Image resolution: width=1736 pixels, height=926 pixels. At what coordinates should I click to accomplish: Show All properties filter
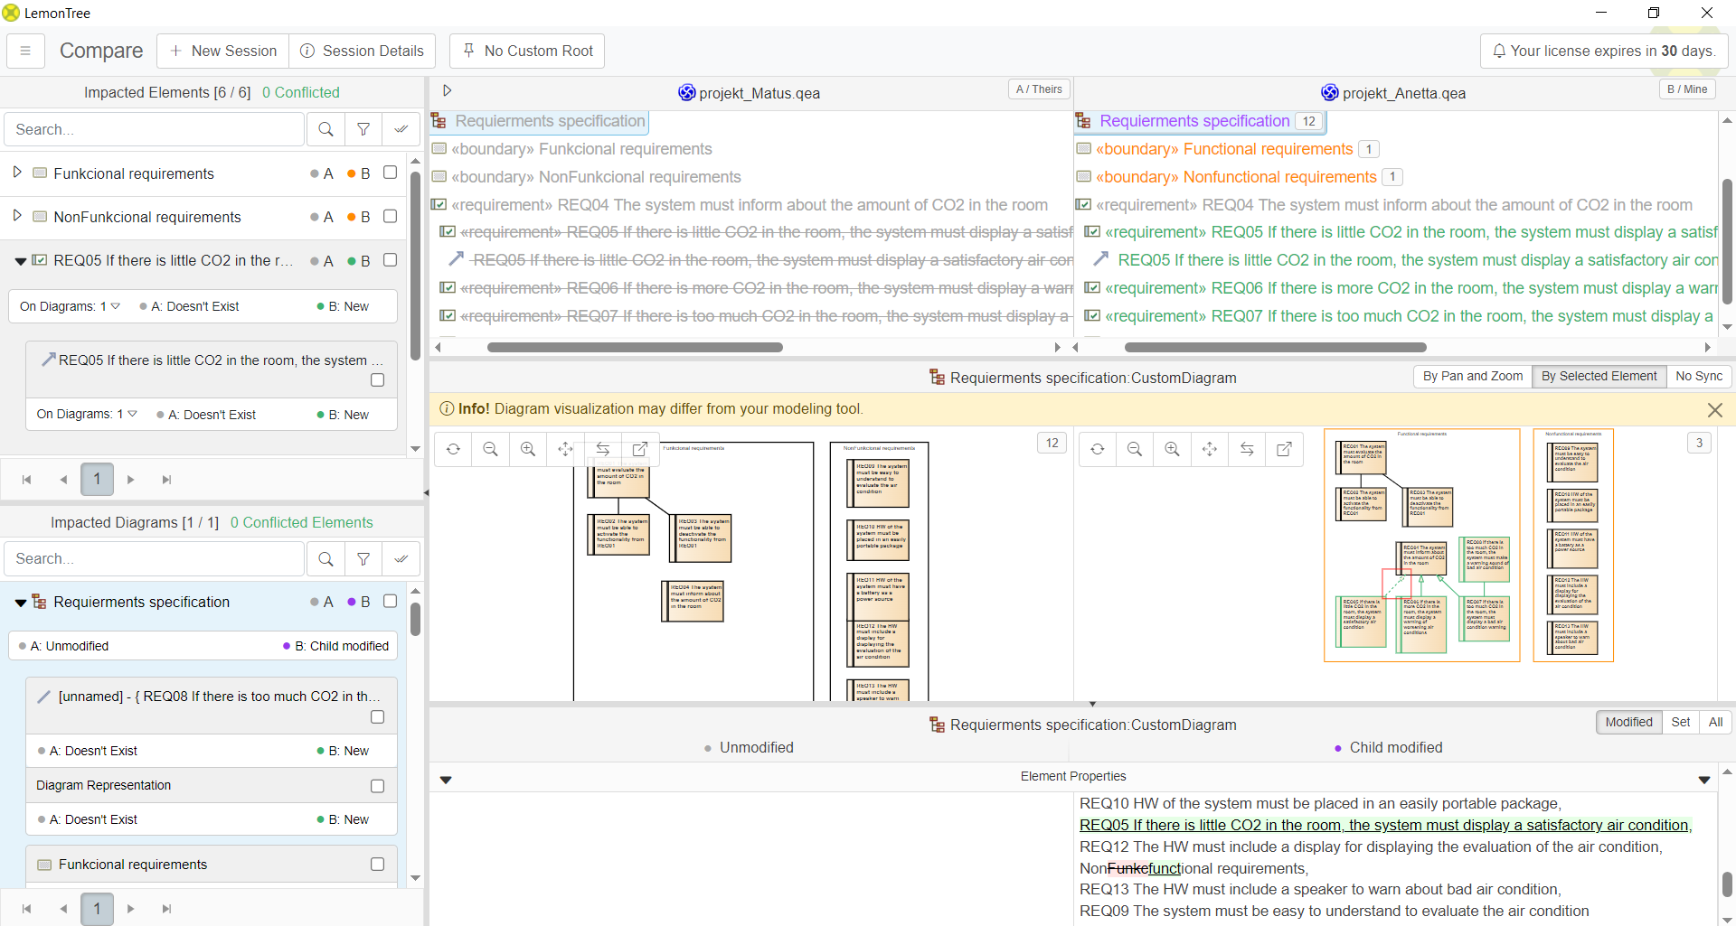click(1715, 722)
